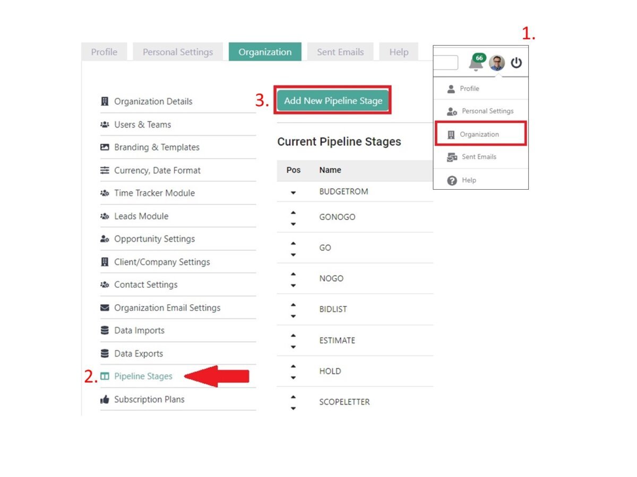Click the Organization Details building icon
The height and width of the screenshot is (477, 637).
[105, 101]
